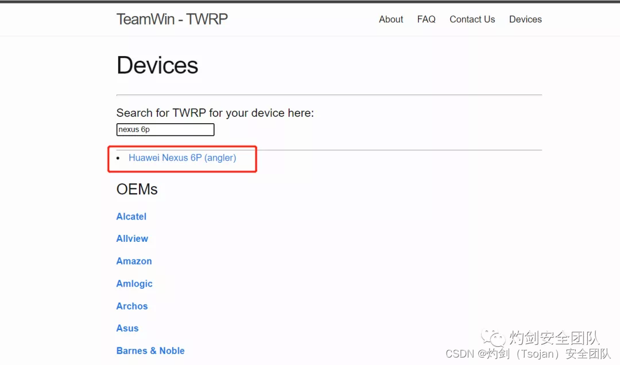Open the TeamWin - TWRP home link

(x=172, y=19)
